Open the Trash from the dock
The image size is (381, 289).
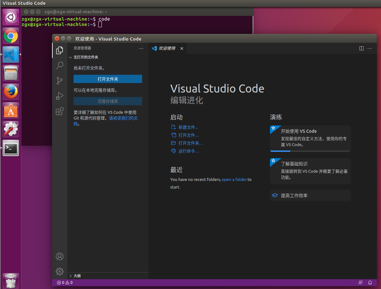click(11, 281)
